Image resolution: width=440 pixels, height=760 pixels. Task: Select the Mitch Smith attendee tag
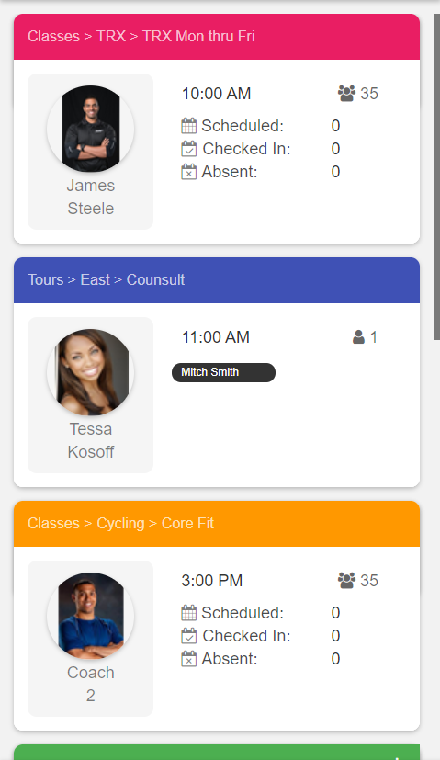point(223,372)
